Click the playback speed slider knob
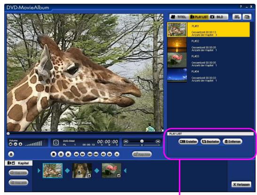This screenshot has width=257, height=195. tap(142, 141)
